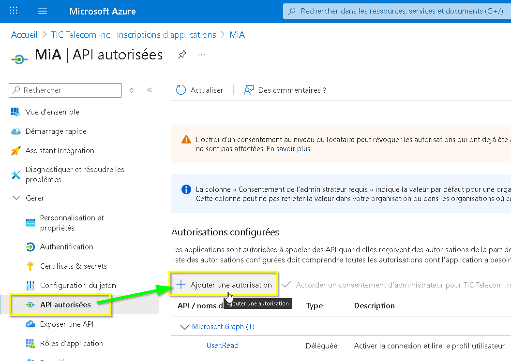Open Assistant Intégration menu entry
The height and width of the screenshot is (361, 511).
[x=60, y=151]
